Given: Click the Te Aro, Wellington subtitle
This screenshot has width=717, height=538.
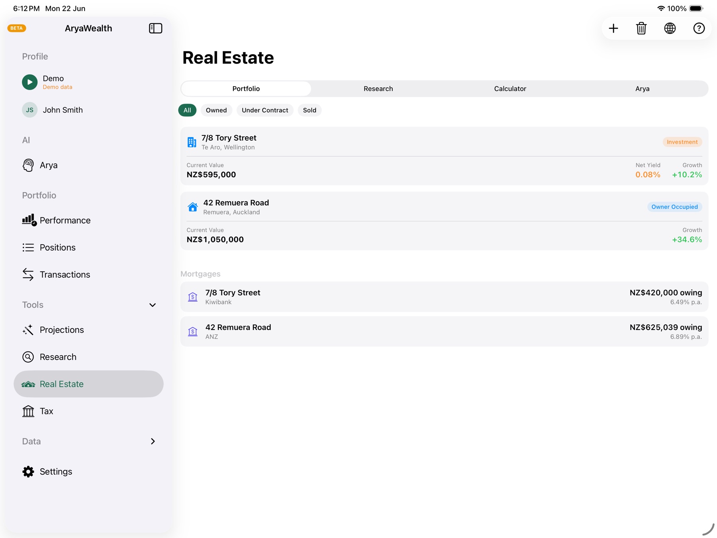Looking at the screenshot, I should click(x=228, y=147).
